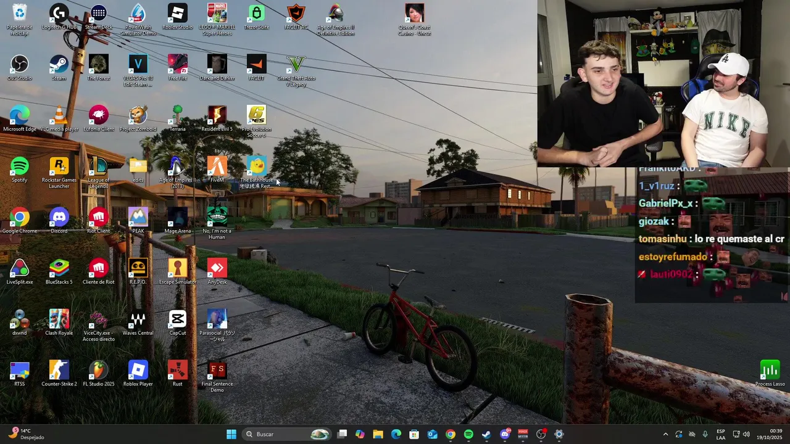Screen dimensions: 790x444
Task: Select the R.E.P.O. game icon
Action: (138, 271)
